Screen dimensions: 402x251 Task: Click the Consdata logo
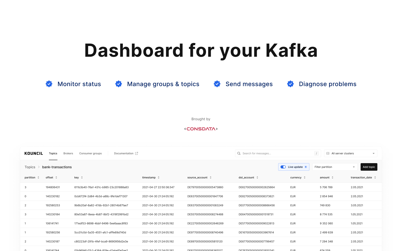click(201, 129)
